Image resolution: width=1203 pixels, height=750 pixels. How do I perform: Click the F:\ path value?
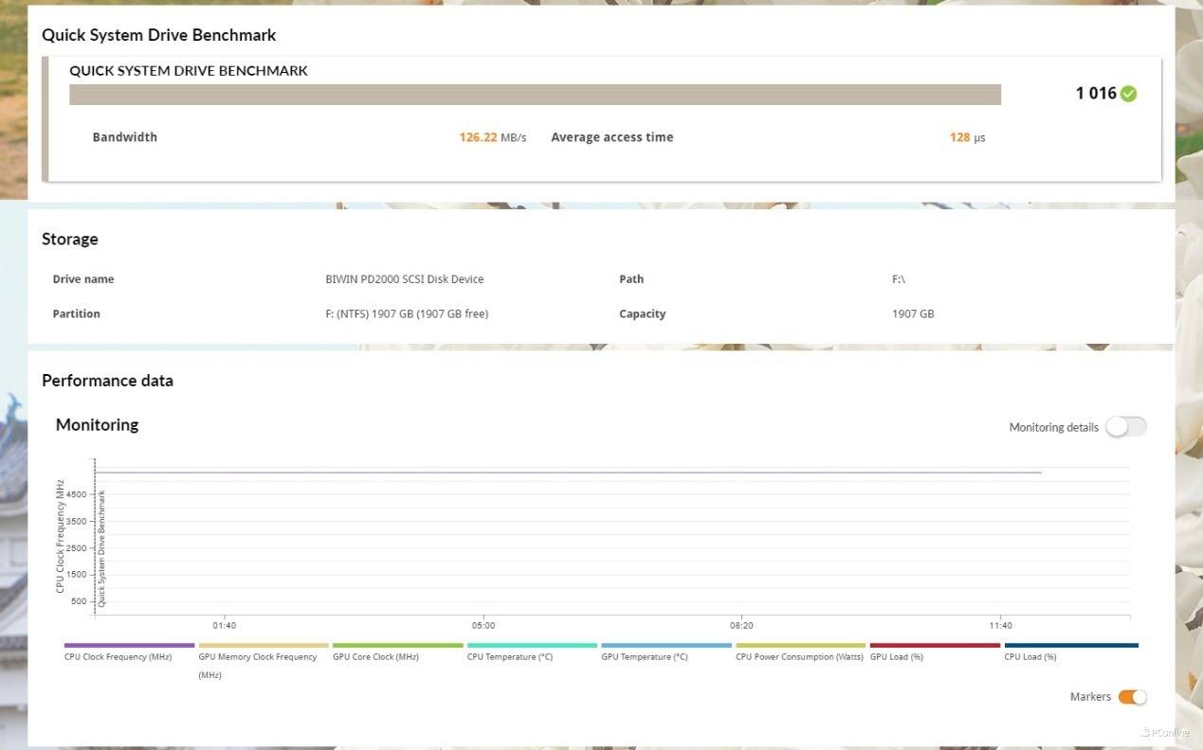[x=899, y=279]
